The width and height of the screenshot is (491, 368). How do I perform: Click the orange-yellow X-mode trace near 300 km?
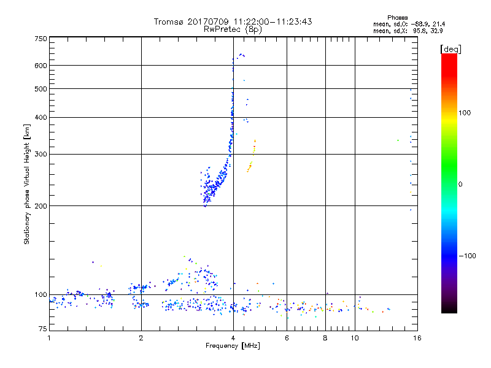click(252, 156)
